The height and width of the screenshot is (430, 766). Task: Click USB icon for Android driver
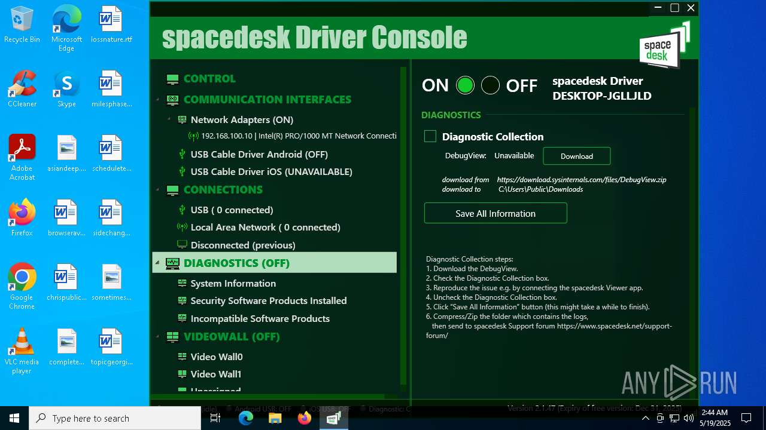click(182, 154)
